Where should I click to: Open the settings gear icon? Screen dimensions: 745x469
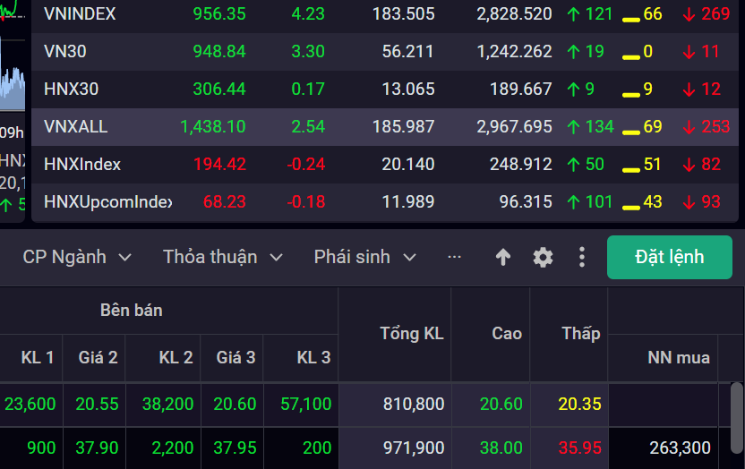(x=543, y=257)
